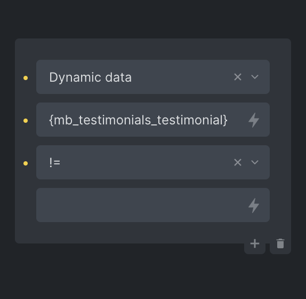Click yellow modified dot beside != operator
The height and width of the screenshot is (299, 306).
pos(26,163)
